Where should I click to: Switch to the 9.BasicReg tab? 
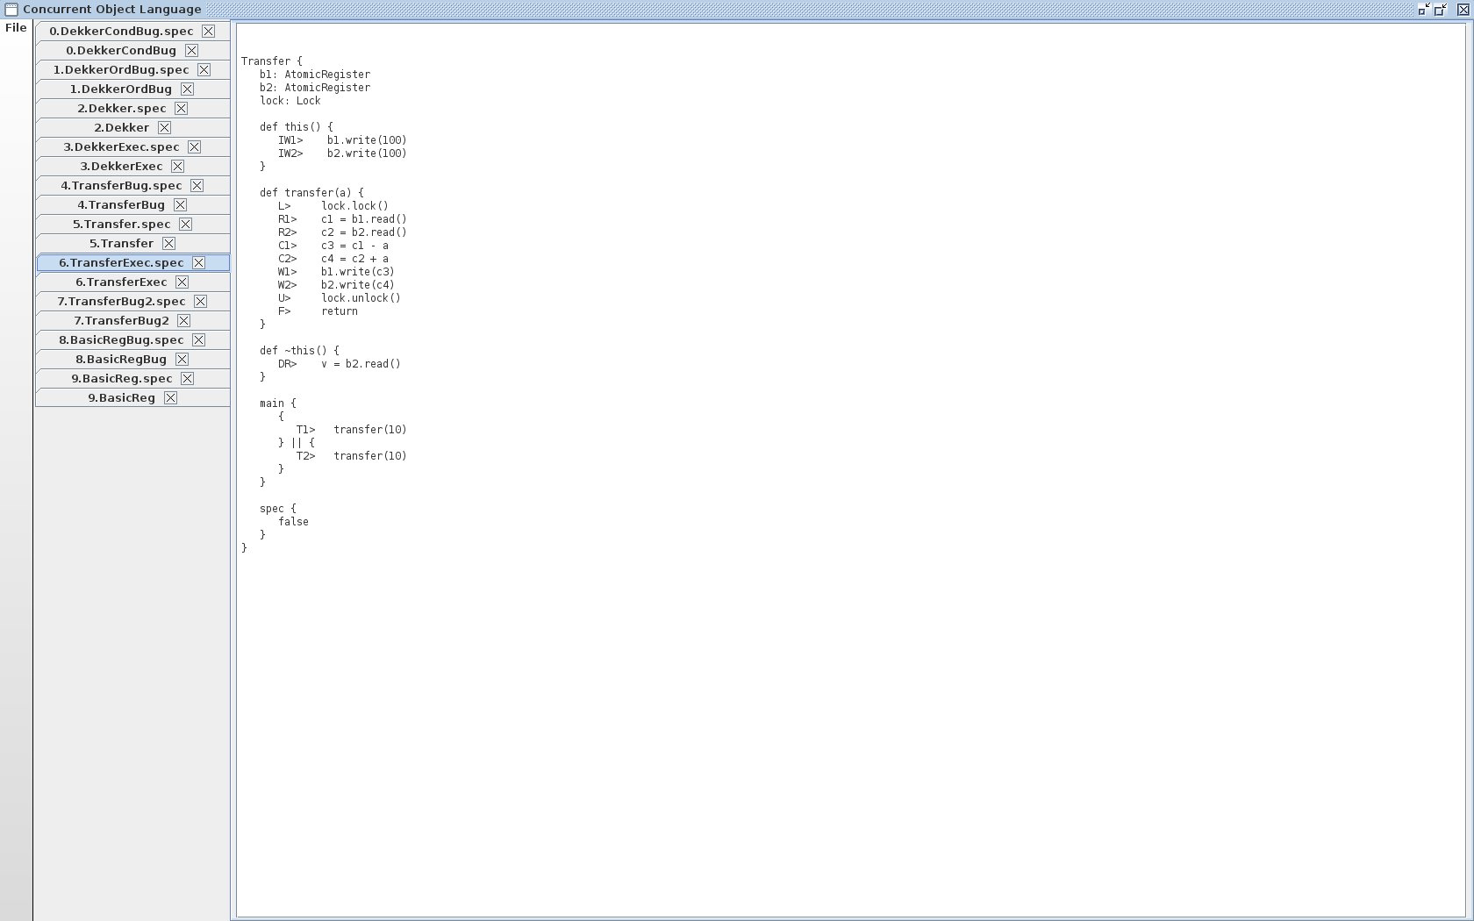121,397
